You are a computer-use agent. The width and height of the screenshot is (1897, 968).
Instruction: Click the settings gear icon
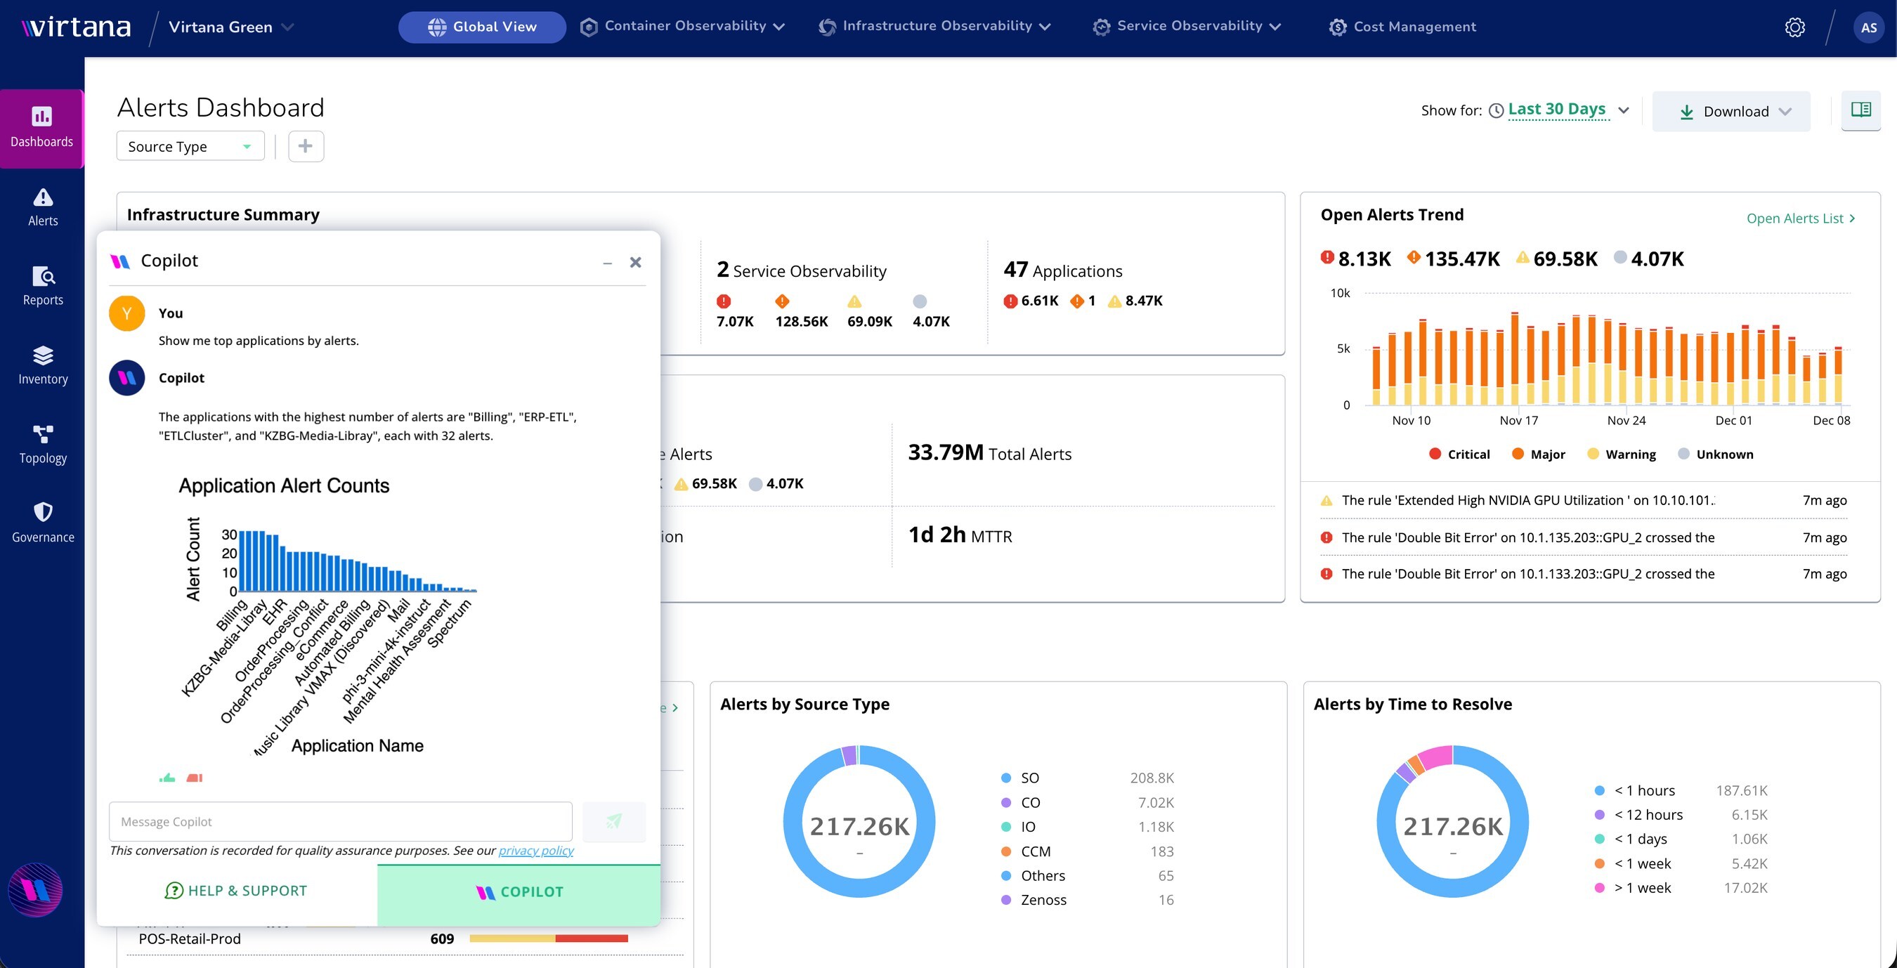1794,27
